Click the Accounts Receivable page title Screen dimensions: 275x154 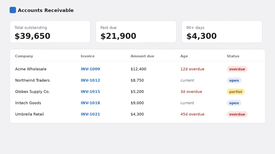(x=46, y=10)
